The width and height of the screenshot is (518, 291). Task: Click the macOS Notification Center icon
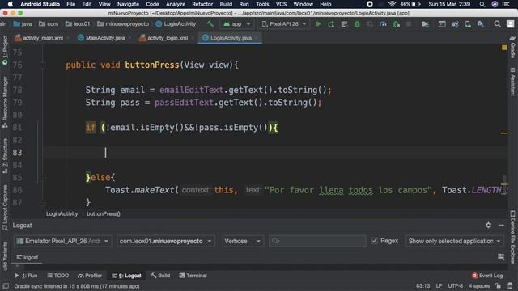click(x=506, y=4)
